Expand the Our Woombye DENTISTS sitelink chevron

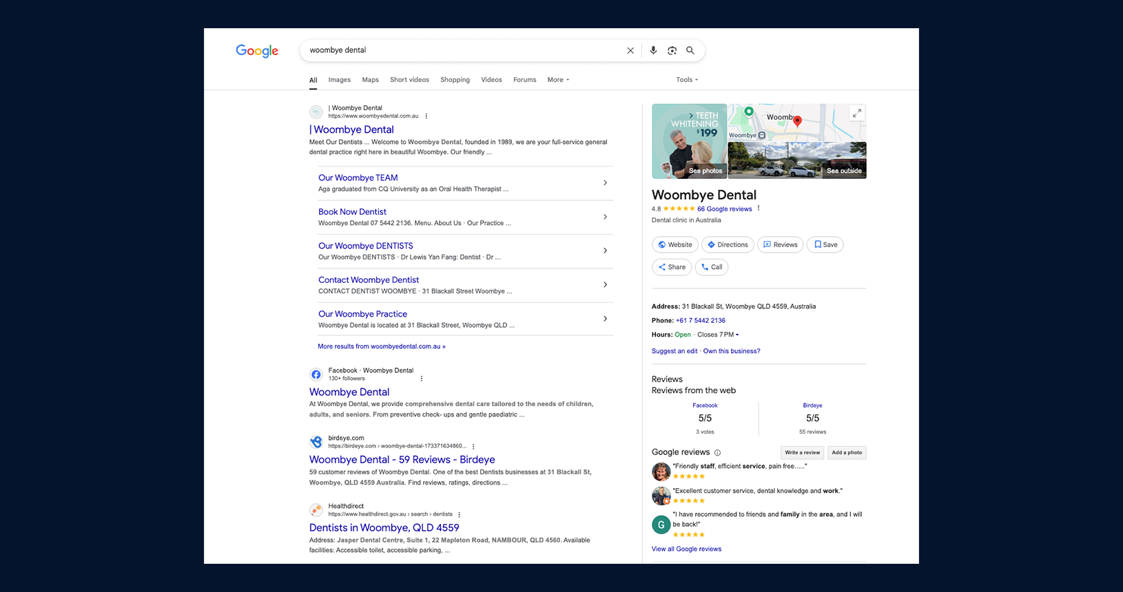click(605, 251)
